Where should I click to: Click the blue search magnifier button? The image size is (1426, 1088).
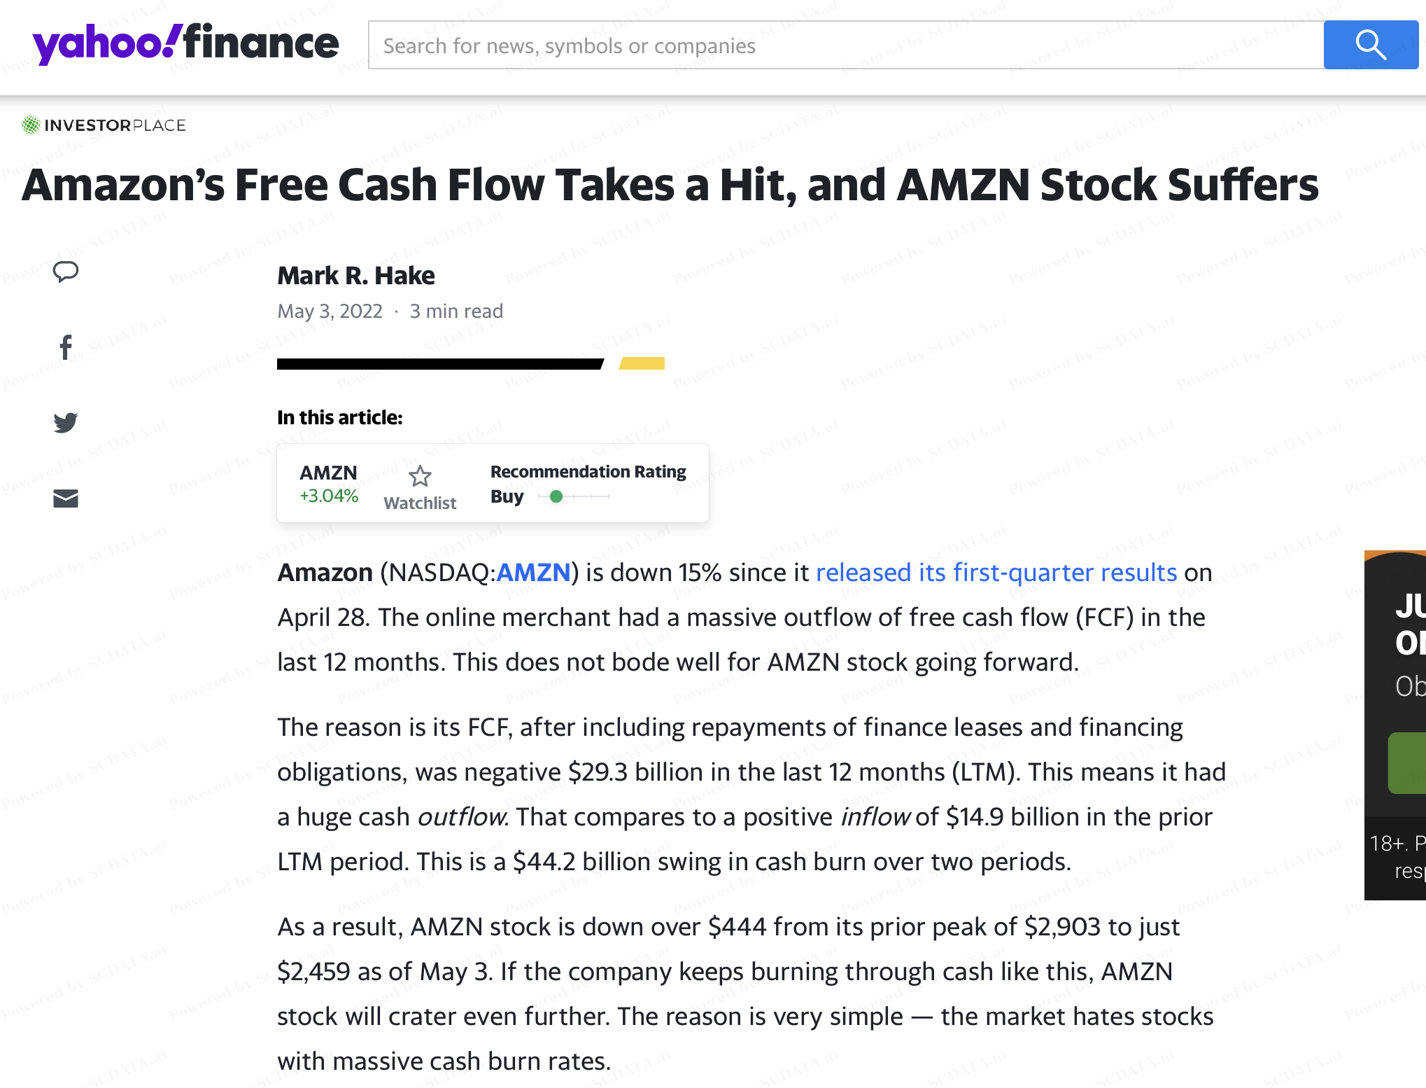tap(1371, 45)
